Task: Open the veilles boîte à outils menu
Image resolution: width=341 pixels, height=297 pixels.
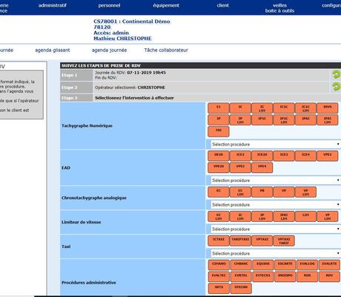Action: pyautogui.click(x=279, y=8)
